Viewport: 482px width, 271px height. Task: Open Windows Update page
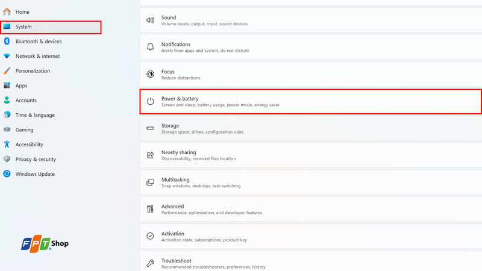(x=35, y=174)
